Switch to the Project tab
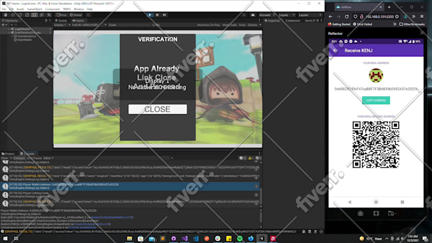The width and height of the screenshot is (432, 243). click(x=8, y=154)
